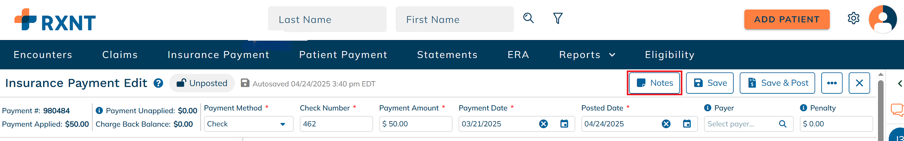Click Payer search magnifier icon
Screen dimensions: 904x141
(783, 124)
